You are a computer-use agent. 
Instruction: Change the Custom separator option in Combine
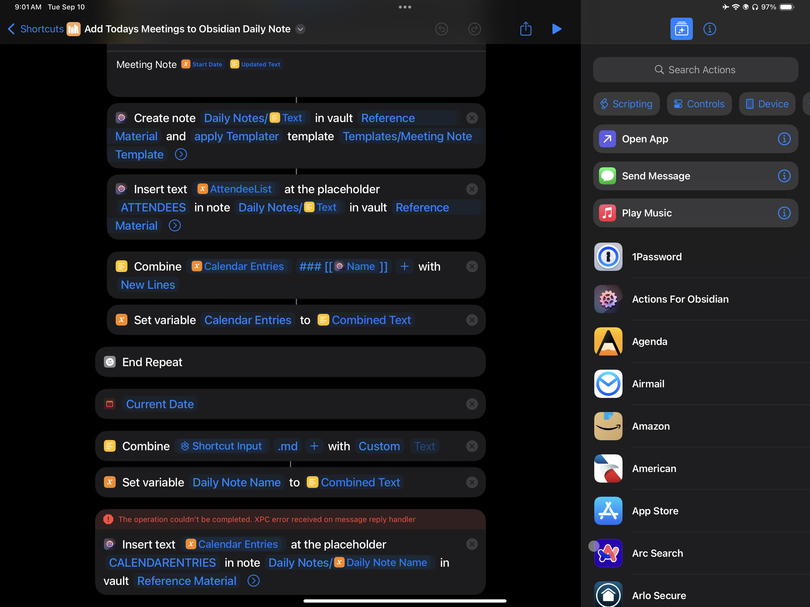pyautogui.click(x=379, y=446)
